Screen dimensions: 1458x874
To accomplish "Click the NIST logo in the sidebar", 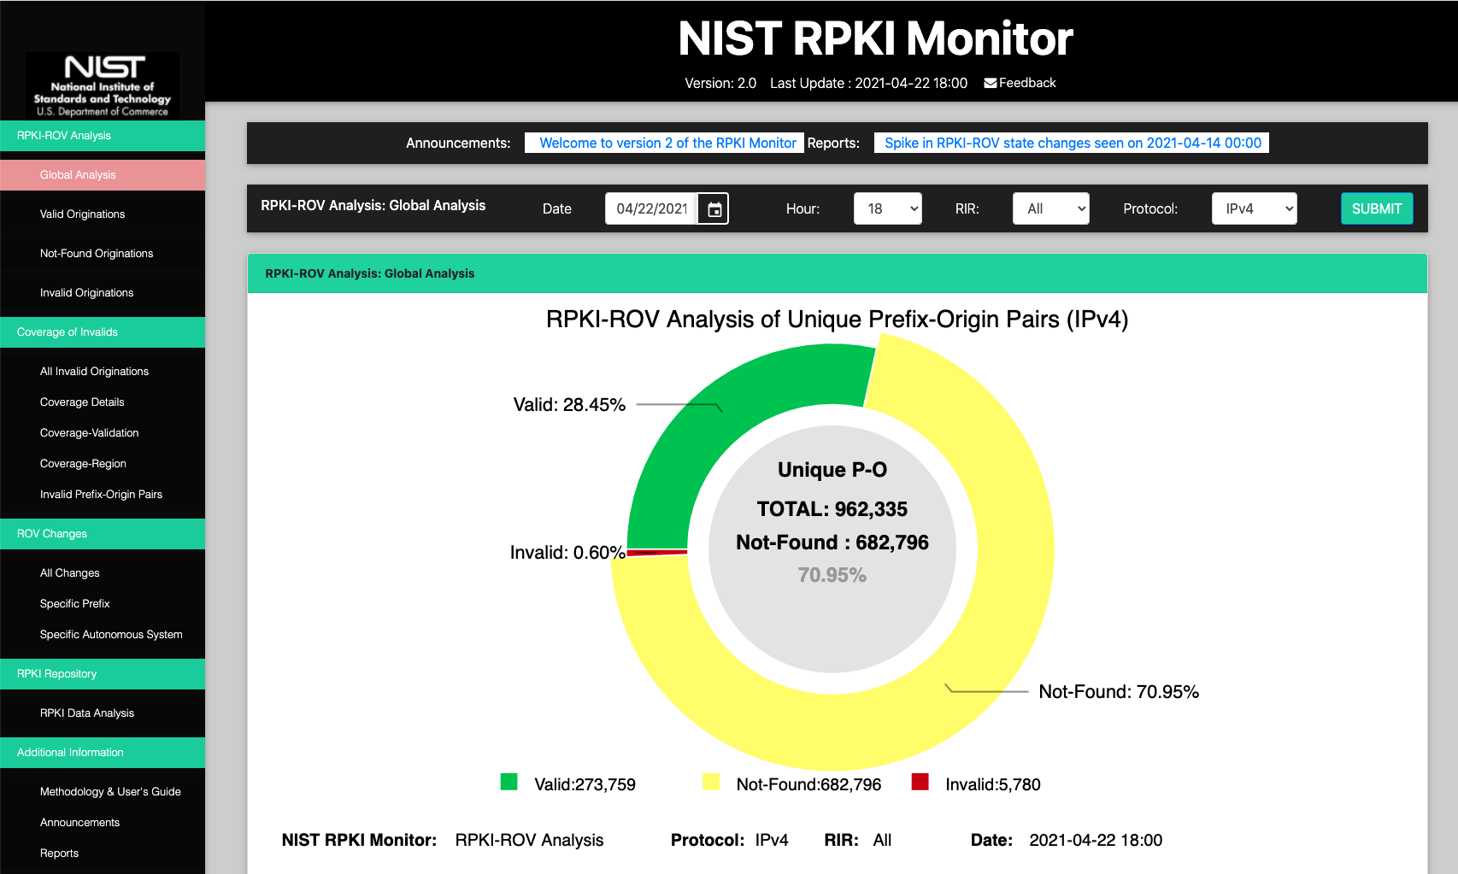I will [x=103, y=85].
